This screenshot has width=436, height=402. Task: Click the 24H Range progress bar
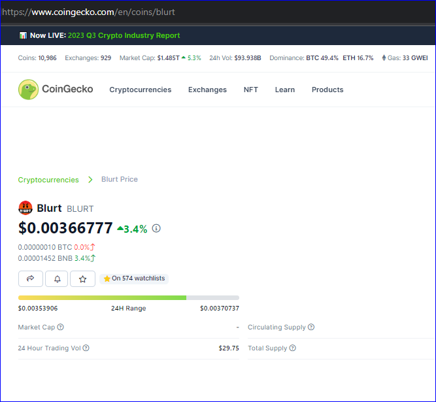point(129,297)
